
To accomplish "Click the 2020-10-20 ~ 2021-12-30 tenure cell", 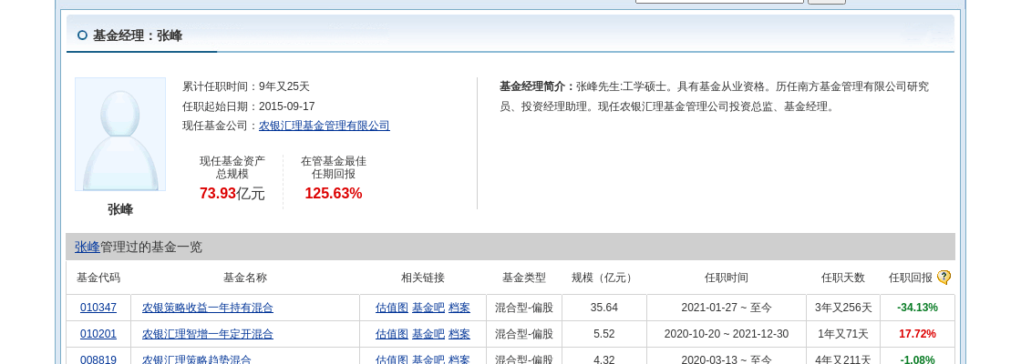I will [x=726, y=334].
